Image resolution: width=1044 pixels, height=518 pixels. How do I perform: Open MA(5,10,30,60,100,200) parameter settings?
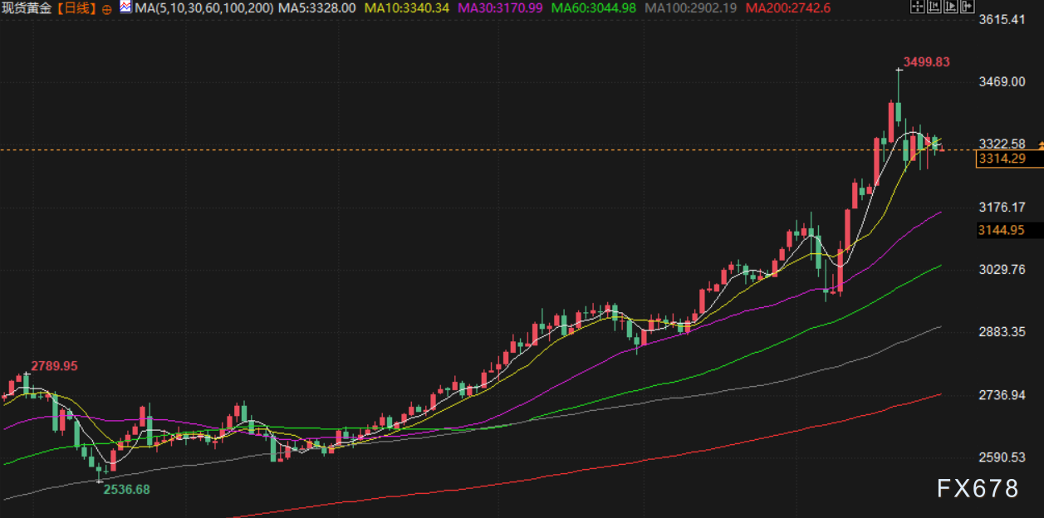[x=204, y=8]
